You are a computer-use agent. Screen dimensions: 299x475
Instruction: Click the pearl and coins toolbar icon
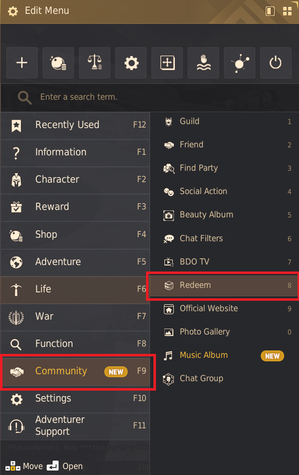coord(58,63)
